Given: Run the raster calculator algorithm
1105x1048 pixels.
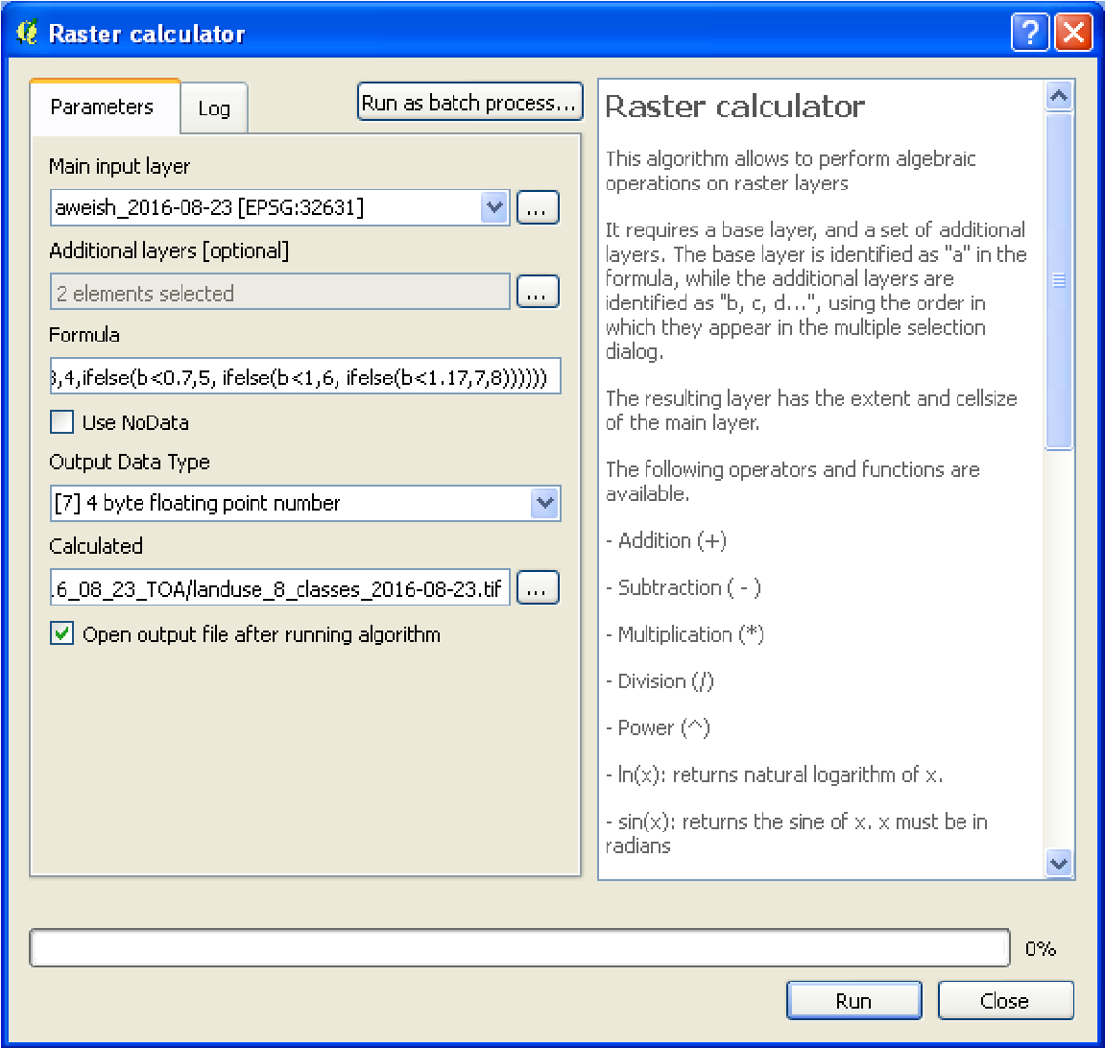Looking at the screenshot, I should click(x=853, y=1000).
